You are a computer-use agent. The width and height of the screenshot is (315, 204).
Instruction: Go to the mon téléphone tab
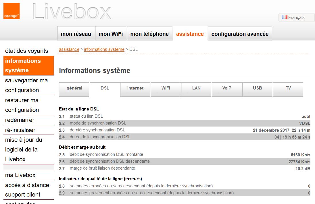tap(149, 34)
